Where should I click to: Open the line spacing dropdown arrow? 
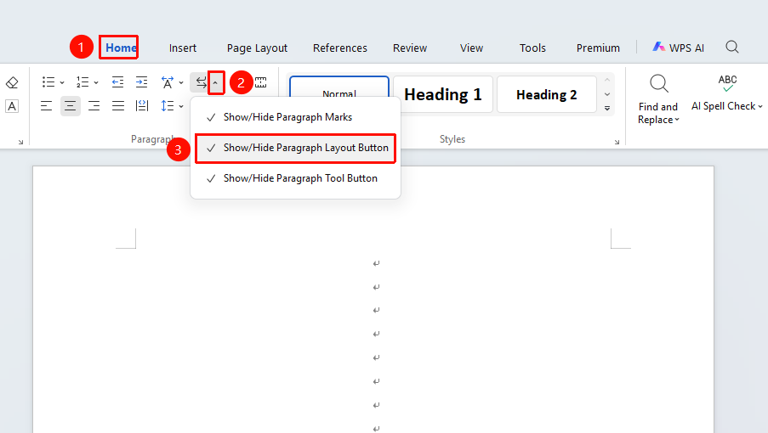pos(181,106)
